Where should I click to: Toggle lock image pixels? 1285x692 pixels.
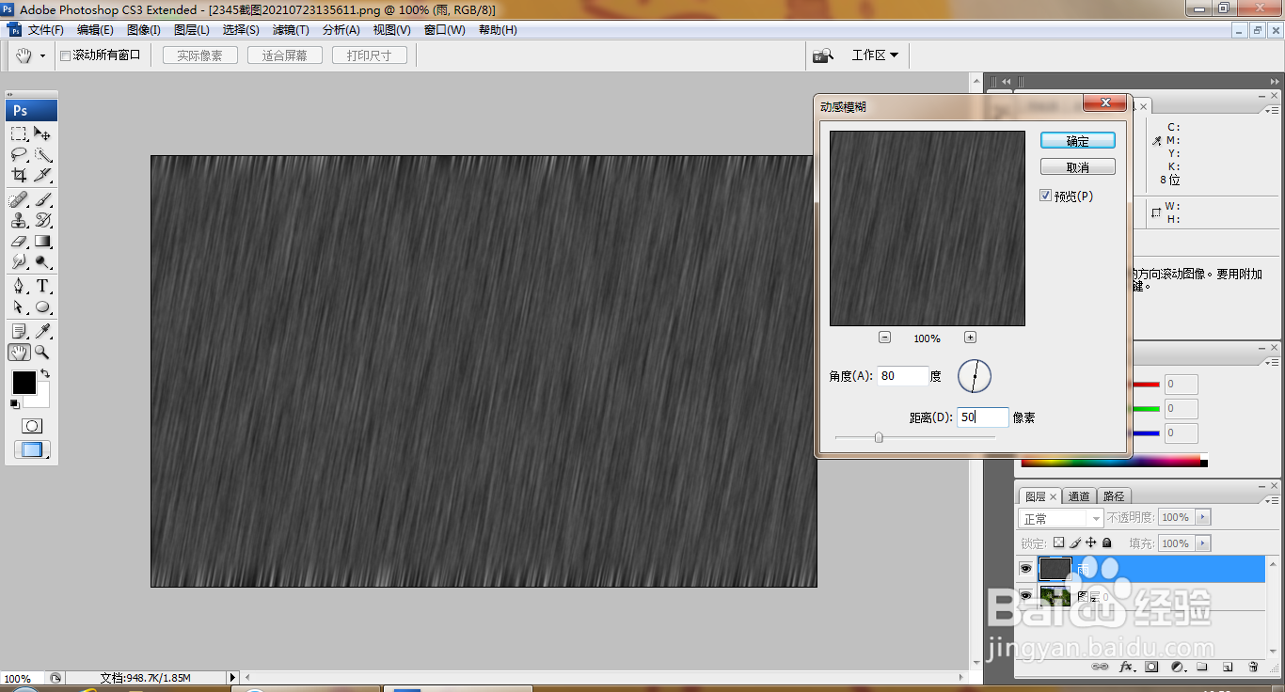[x=1075, y=543]
